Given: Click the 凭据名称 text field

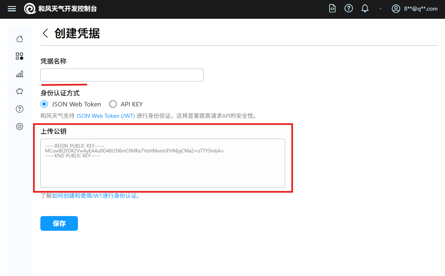Looking at the screenshot, I should pos(122,75).
